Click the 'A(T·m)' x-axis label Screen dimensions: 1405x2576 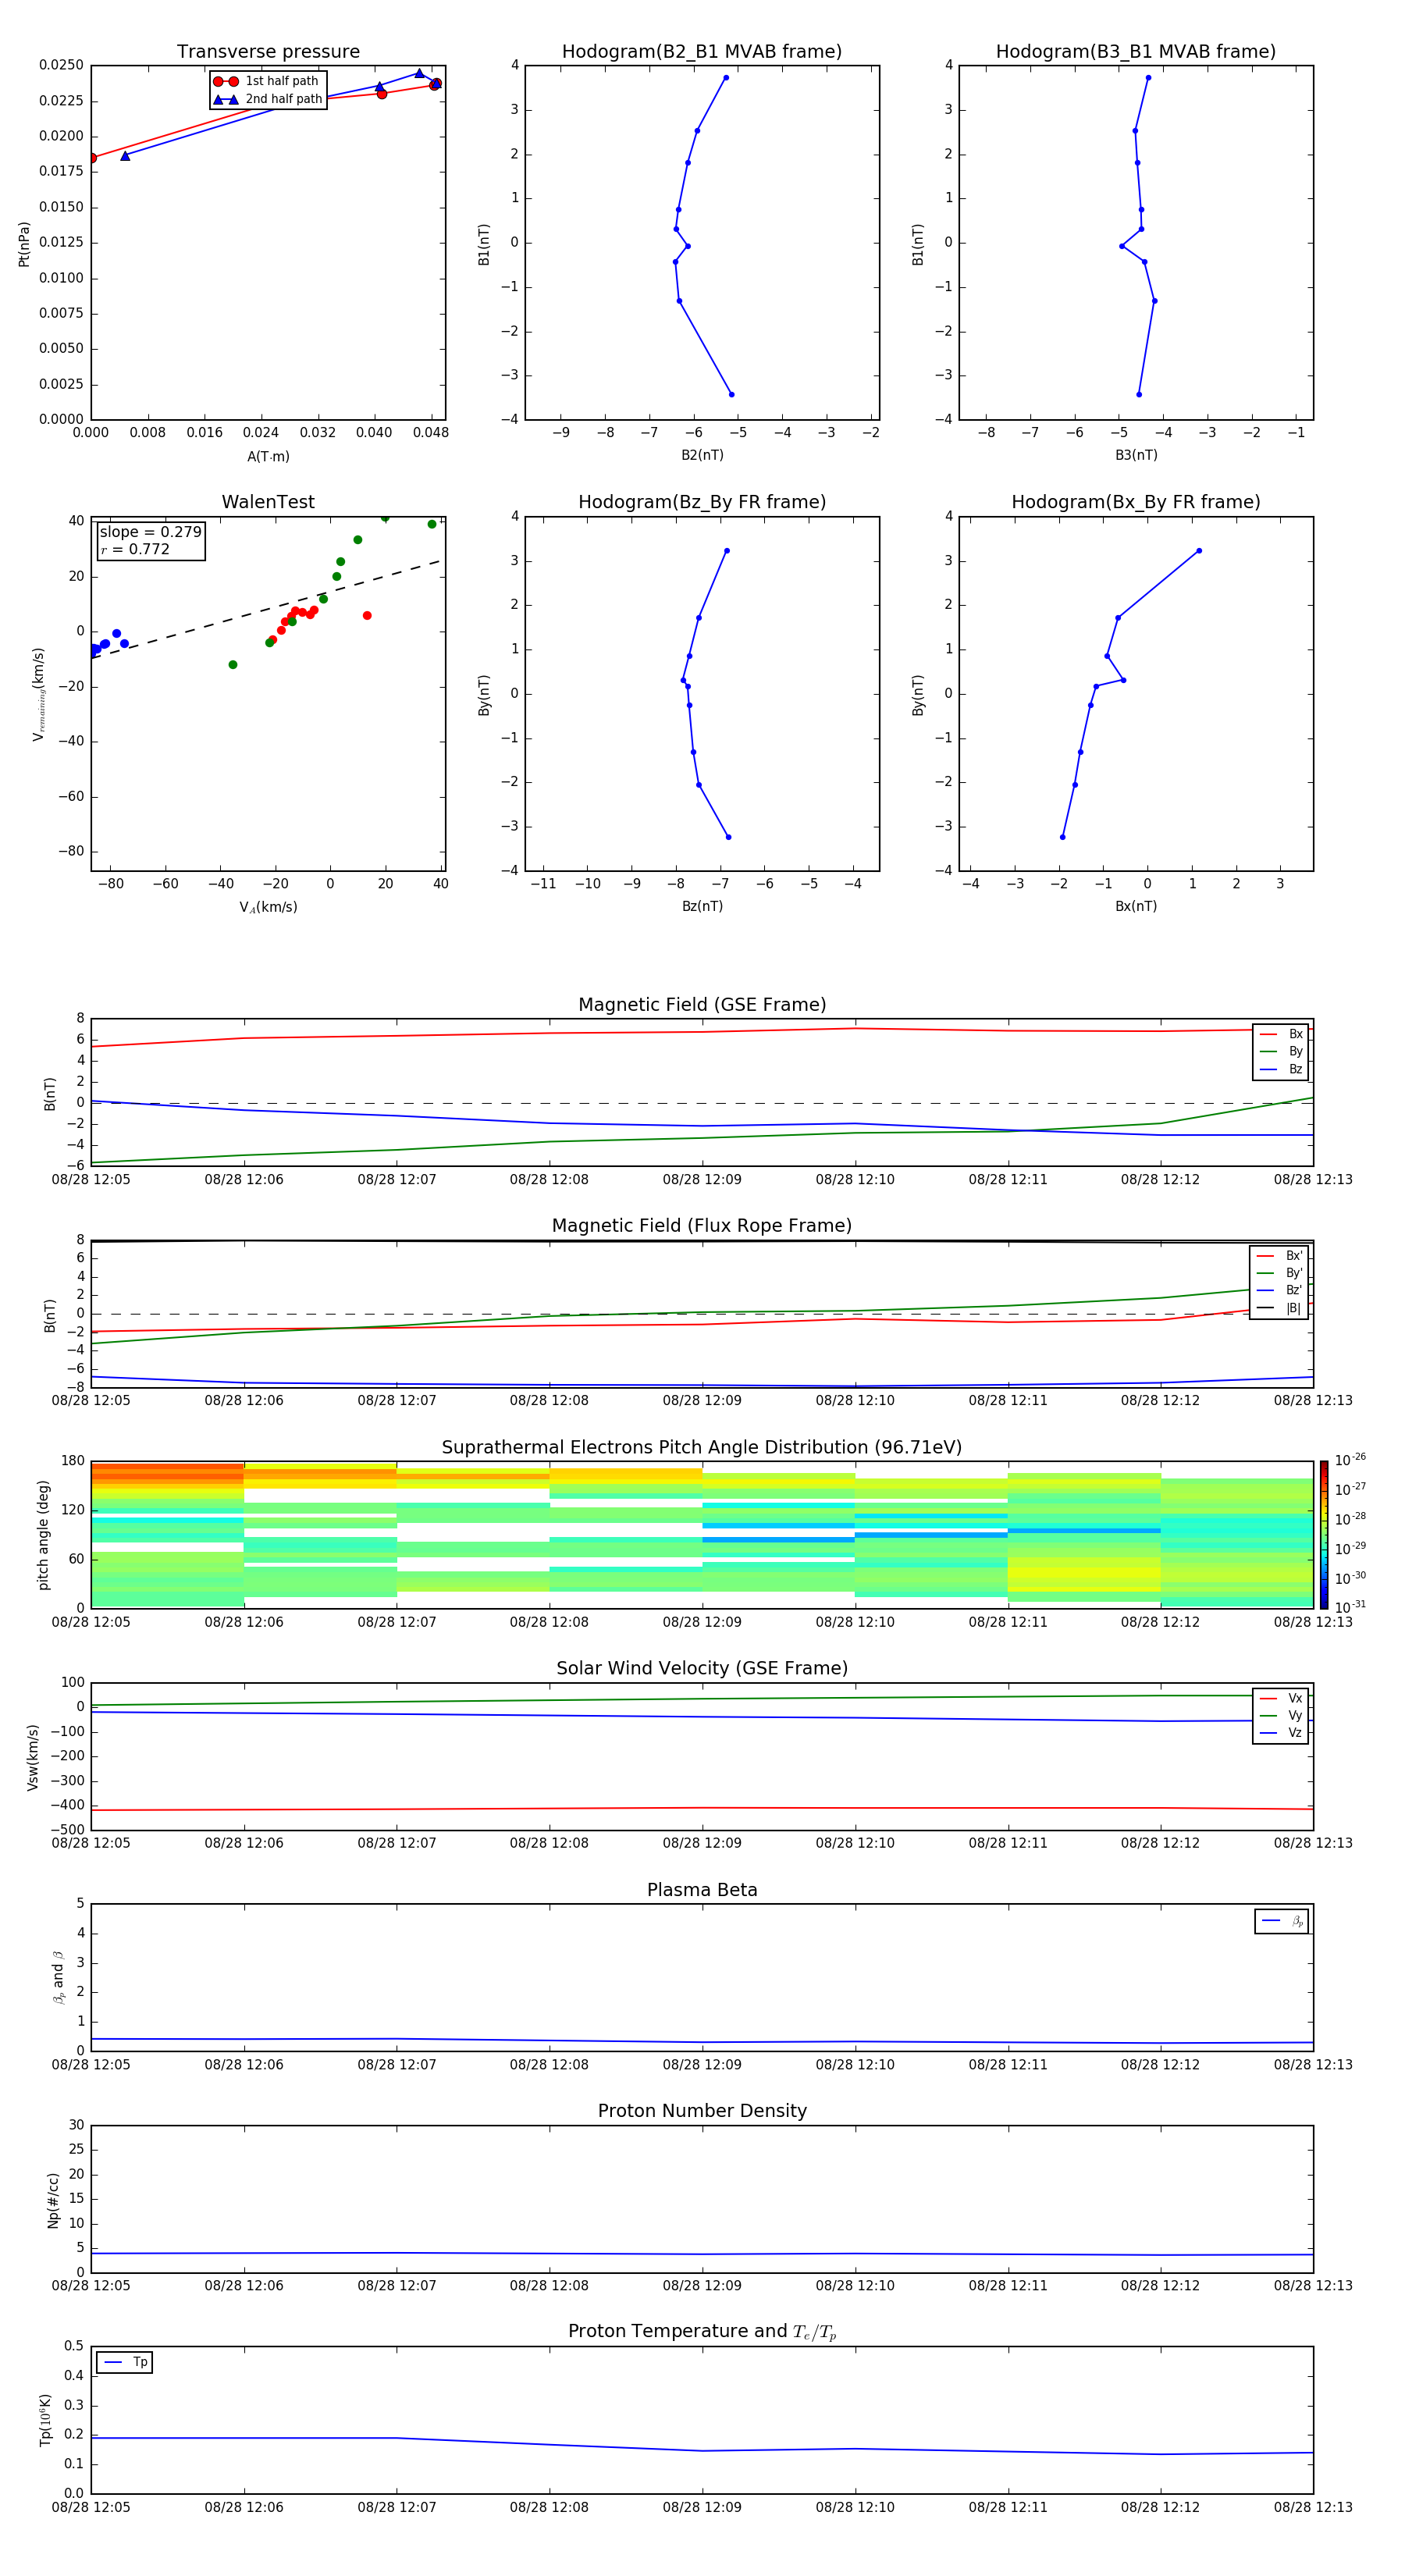268,456
